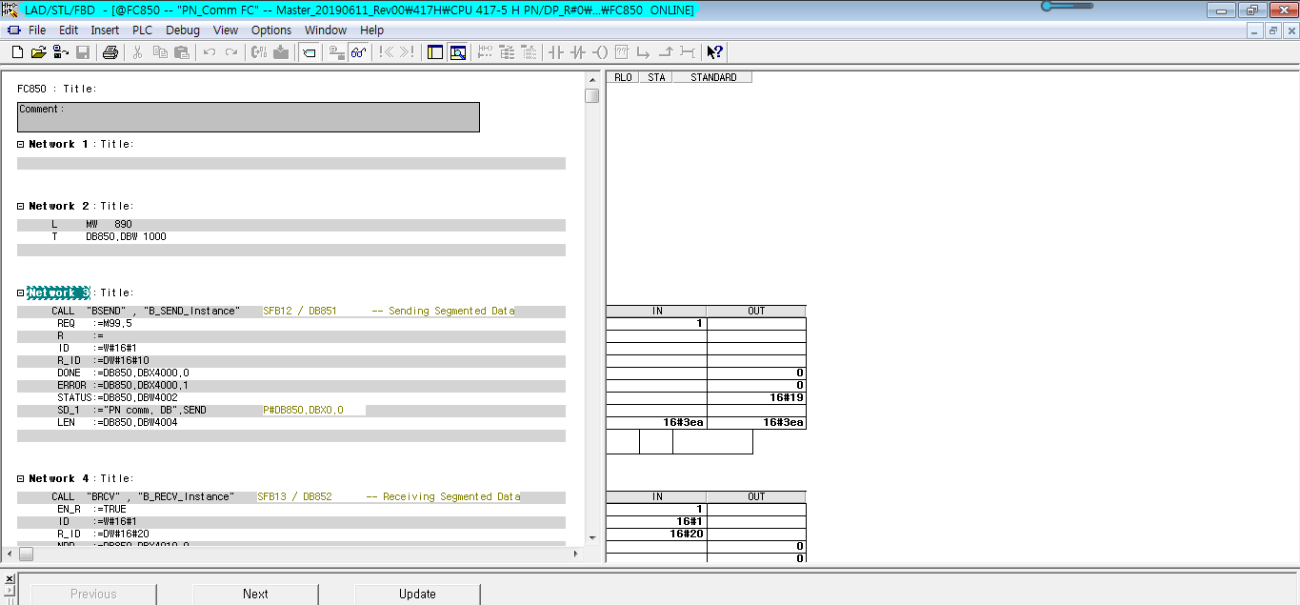Save the block using the diskette icon
This screenshot has height=605, width=1300.
click(x=83, y=52)
